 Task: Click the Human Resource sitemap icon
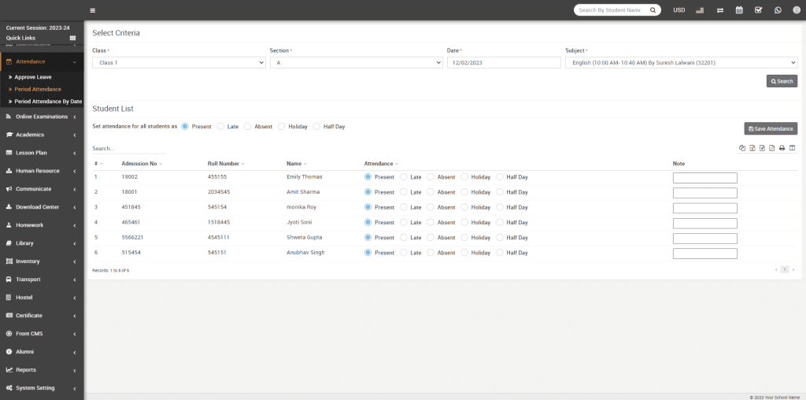[9, 171]
